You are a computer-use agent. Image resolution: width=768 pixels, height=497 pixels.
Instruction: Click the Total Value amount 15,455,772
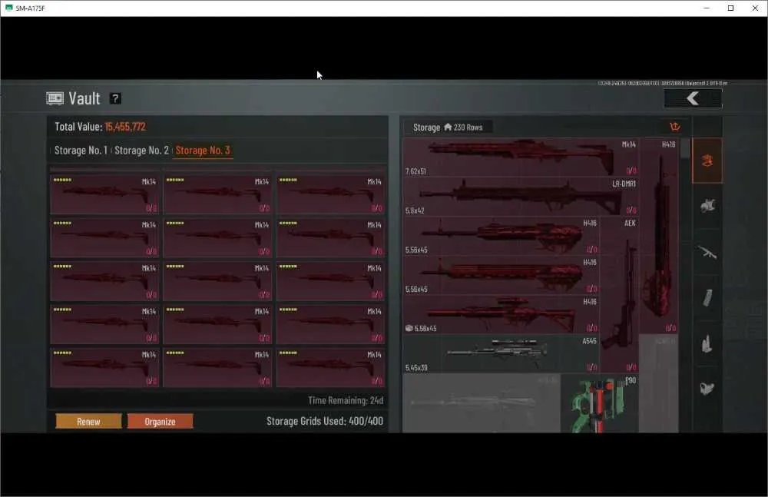point(125,127)
